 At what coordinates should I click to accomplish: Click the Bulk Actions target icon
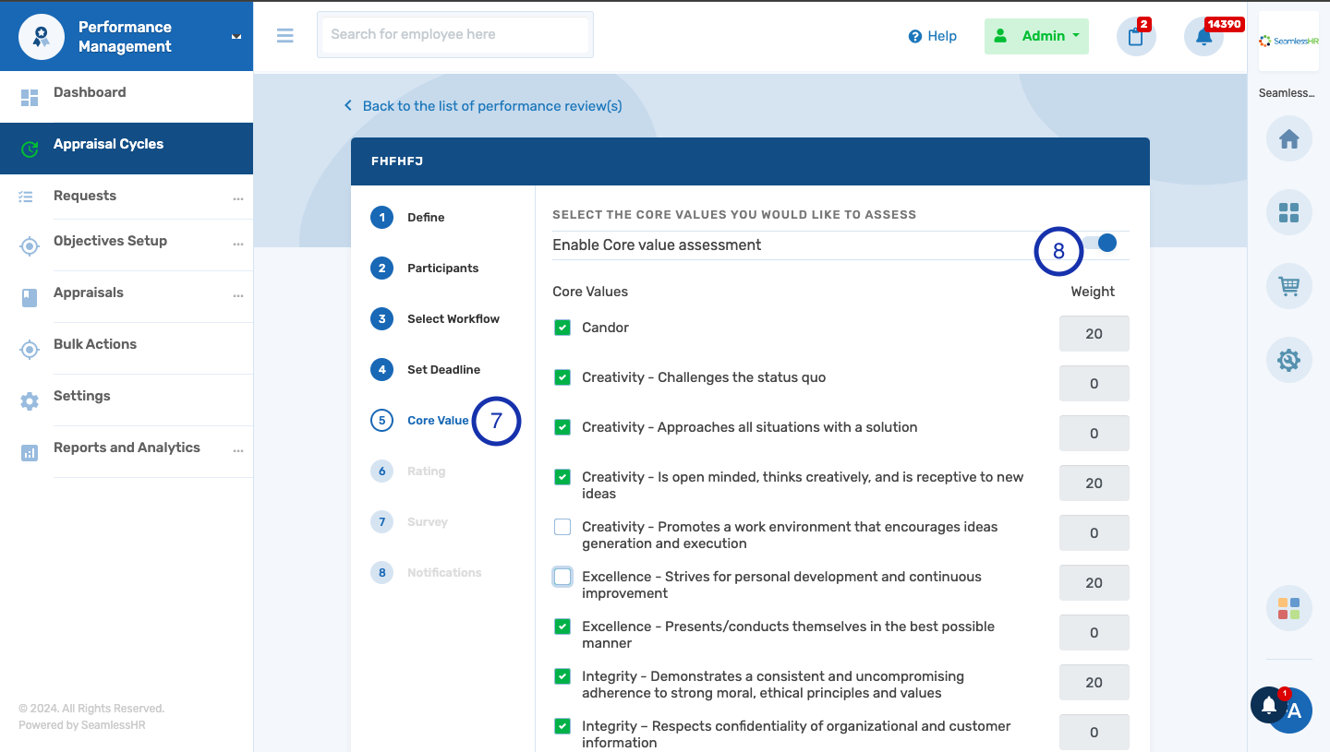pyautogui.click(x=30, y=350)
